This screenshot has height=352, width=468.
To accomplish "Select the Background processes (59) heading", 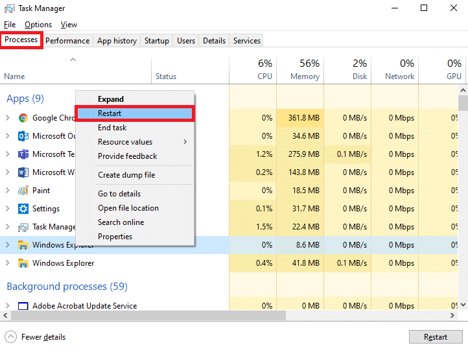I will coord(67,287).
